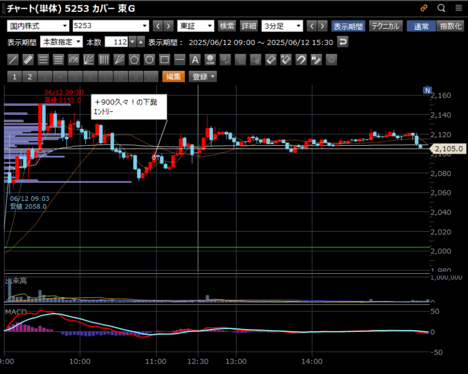
Task: Toggle the 表示期間 display period button
Action: (348, 26)
